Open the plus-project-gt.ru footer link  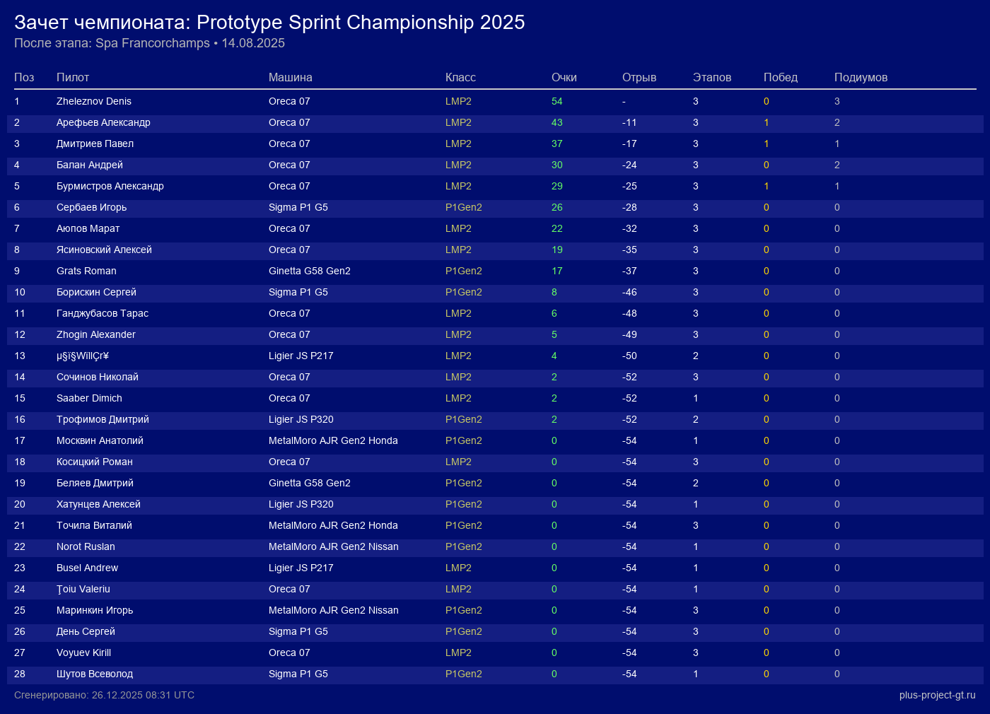pyautogui.click(x=937, y=695)
